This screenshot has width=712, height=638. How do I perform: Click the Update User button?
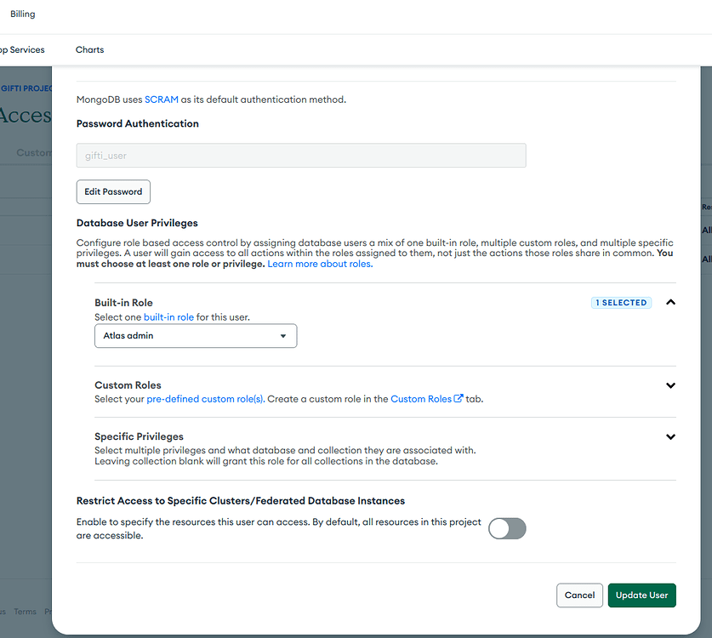click(x=641, y=595)
